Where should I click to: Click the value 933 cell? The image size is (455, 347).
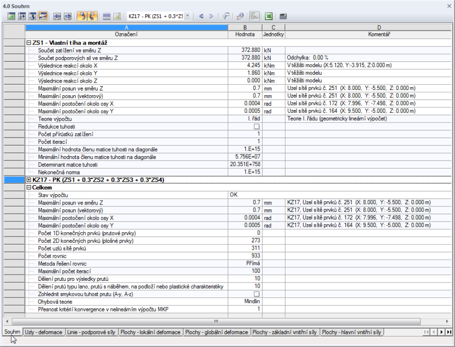(x=245, y=256)
